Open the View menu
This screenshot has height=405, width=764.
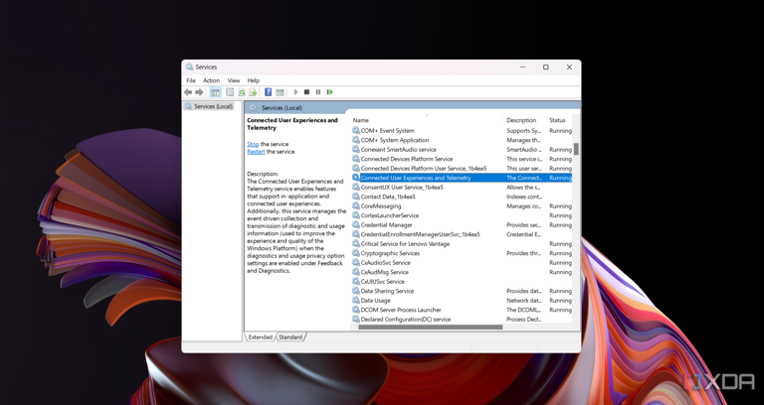233,80
